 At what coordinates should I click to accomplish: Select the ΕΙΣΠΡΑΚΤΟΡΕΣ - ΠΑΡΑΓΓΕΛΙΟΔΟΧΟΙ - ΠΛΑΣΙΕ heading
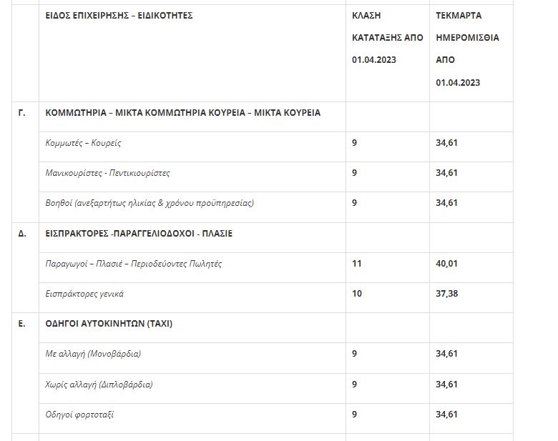click(139, 233)
